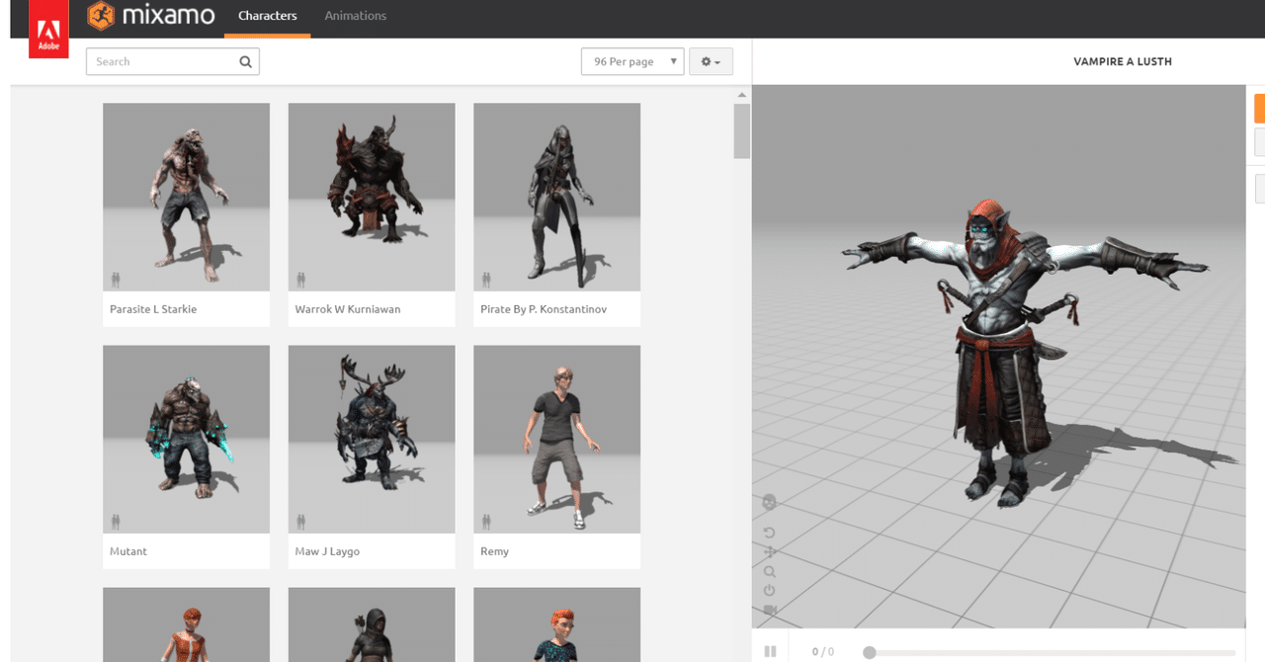This screenshot has width=1265, height=662.
Task: Click the Adobe logo
Action: click(x=48, y=29)
